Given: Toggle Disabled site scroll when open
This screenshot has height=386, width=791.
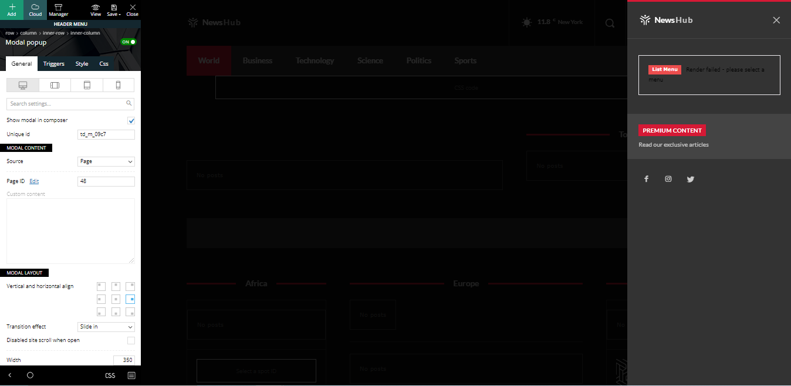Looking at the screenshot, I should tap(131, 340).
